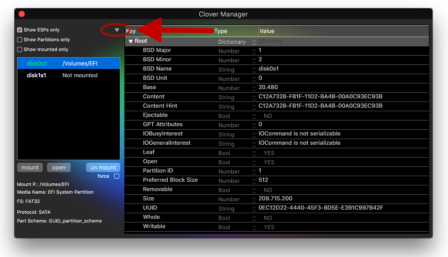Tick the force unmount checkbox
The height and width of the screenshot is (257, 448).
click(x=117, y=176)
